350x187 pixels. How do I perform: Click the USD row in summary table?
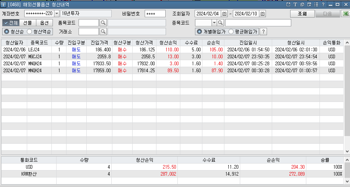point(172,167)
